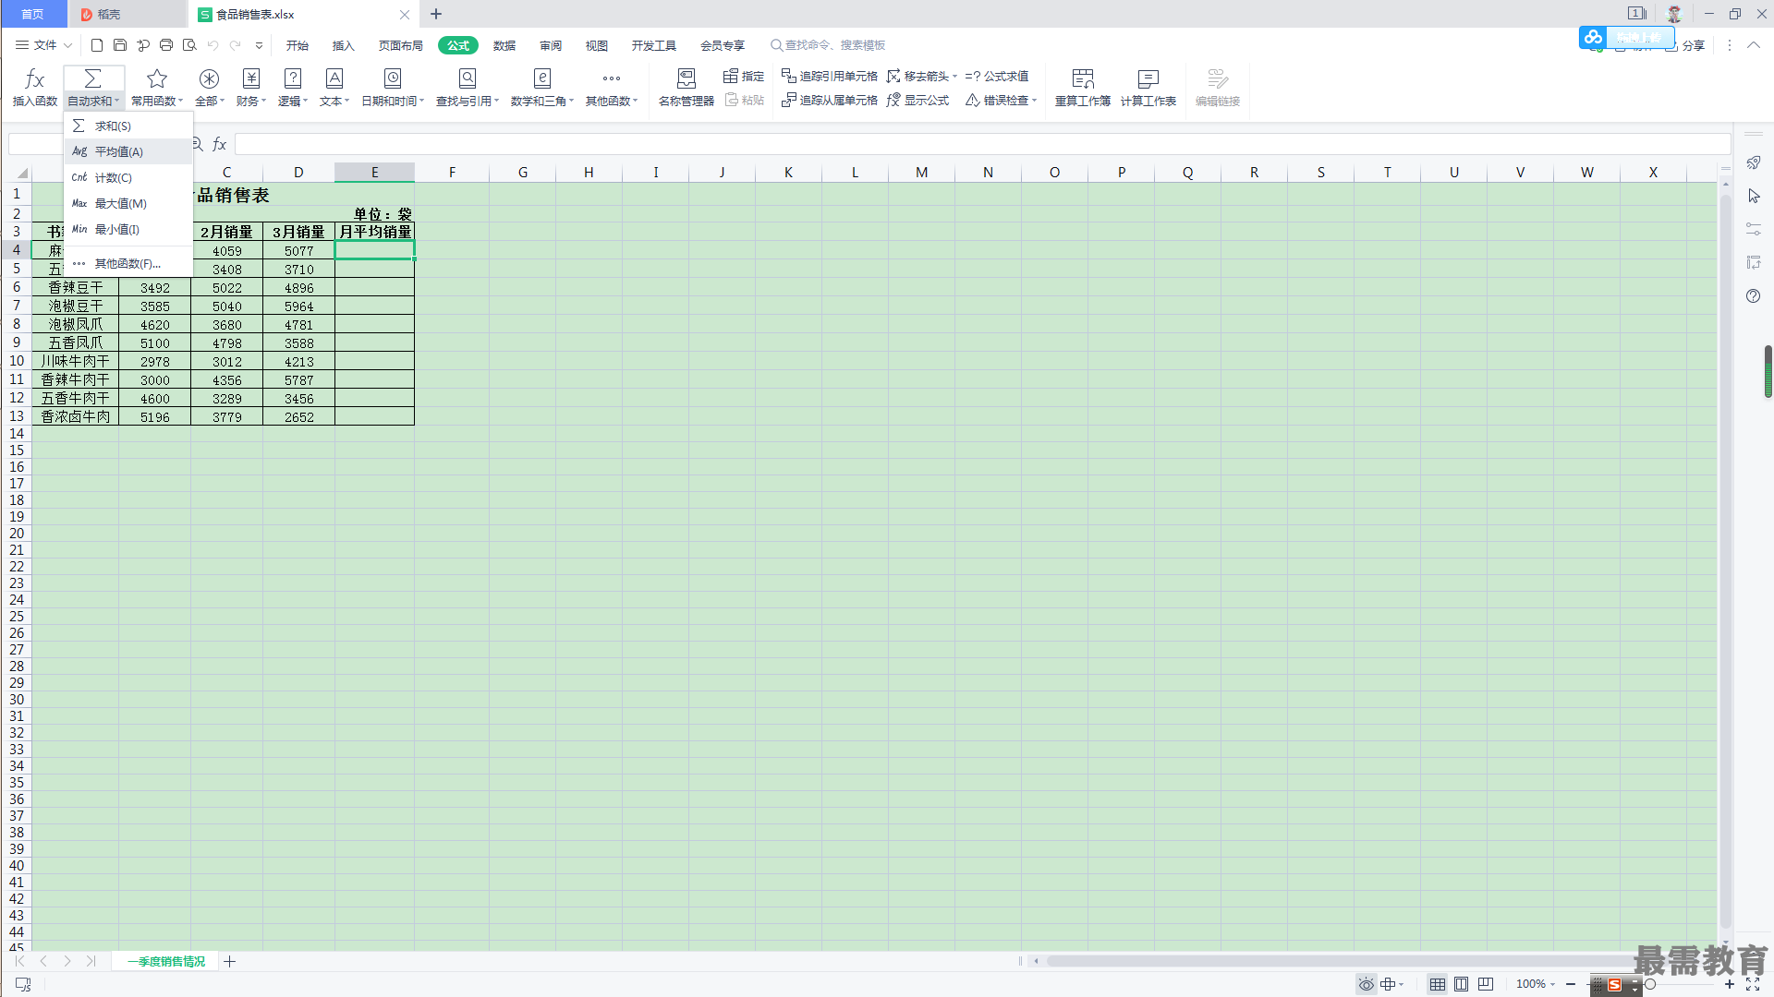This screenshot has height=997, width=1774.
Task: Click zoom out minus button
Action: (1571, 984)
